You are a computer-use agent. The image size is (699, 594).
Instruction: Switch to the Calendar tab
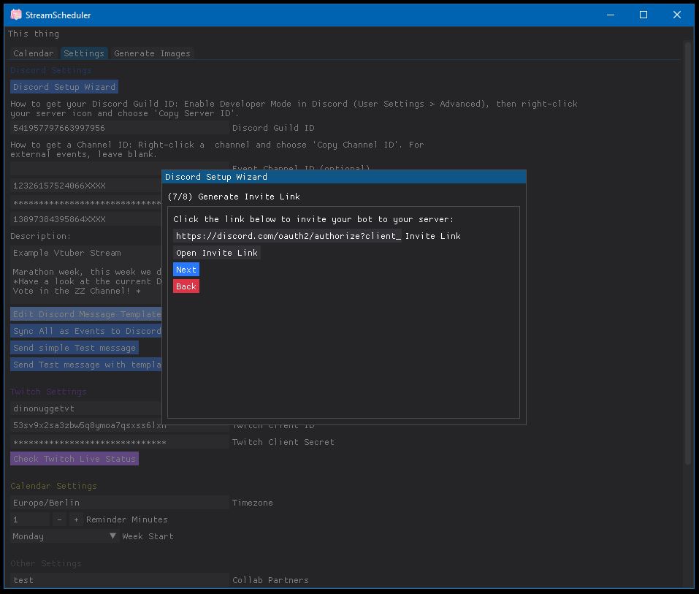(33, 53)
